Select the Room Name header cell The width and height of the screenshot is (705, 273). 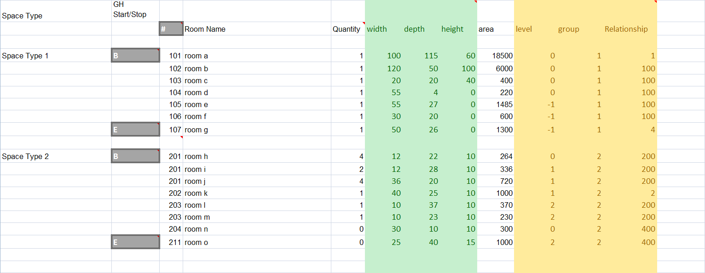(x=205, y=29)
